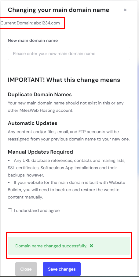
Task: Click the 'New main domain name' field label
Action: 33,40
